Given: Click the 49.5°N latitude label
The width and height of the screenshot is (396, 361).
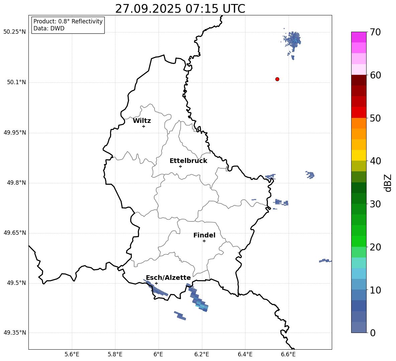Looking at the screenshot, I should pos(16,283).
